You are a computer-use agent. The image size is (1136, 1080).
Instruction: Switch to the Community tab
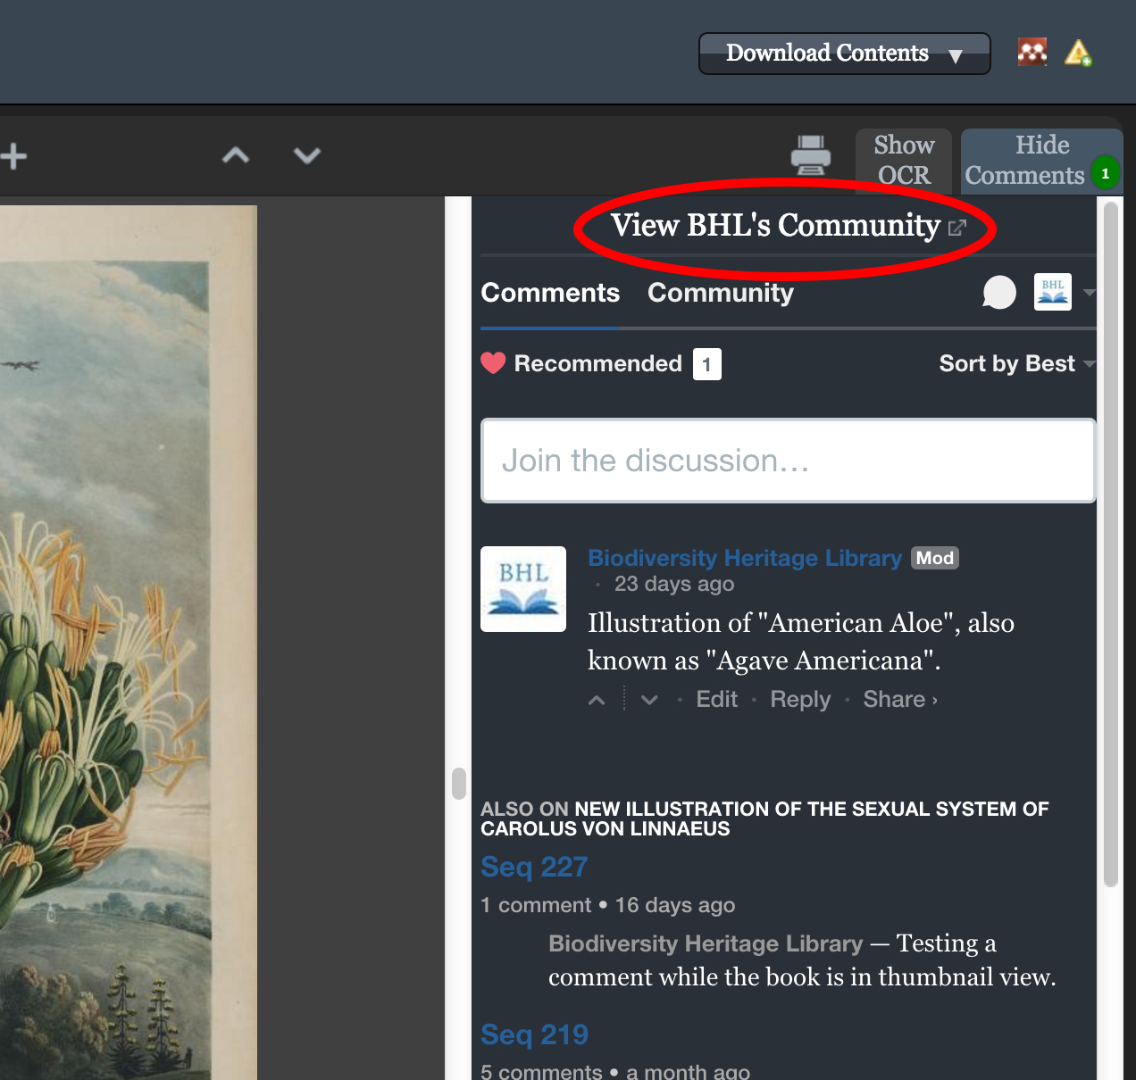click(x=720, y=293)
